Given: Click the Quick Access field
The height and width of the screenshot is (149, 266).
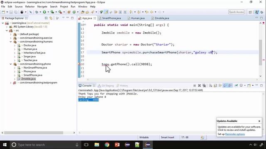Looking at the screenshot, I should tap(236, 12).
